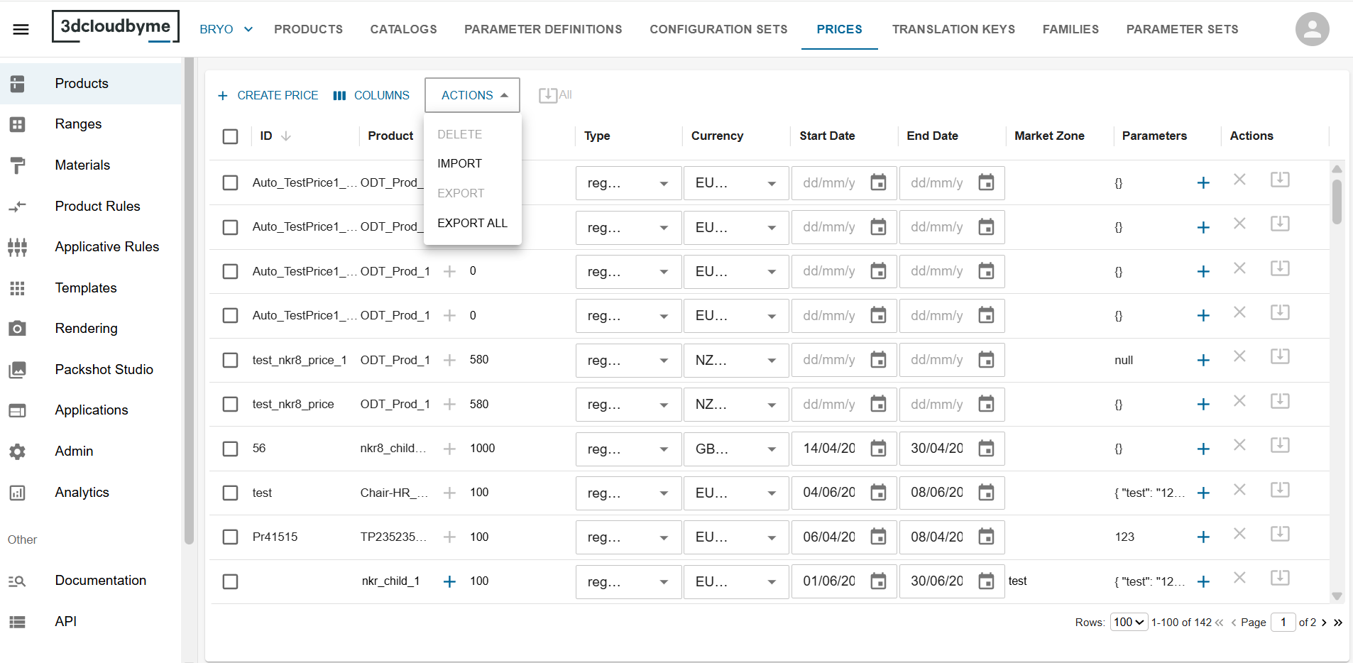Expand the BRYO project dropdown
1353x663 pixels.
(x=226, y=29)
